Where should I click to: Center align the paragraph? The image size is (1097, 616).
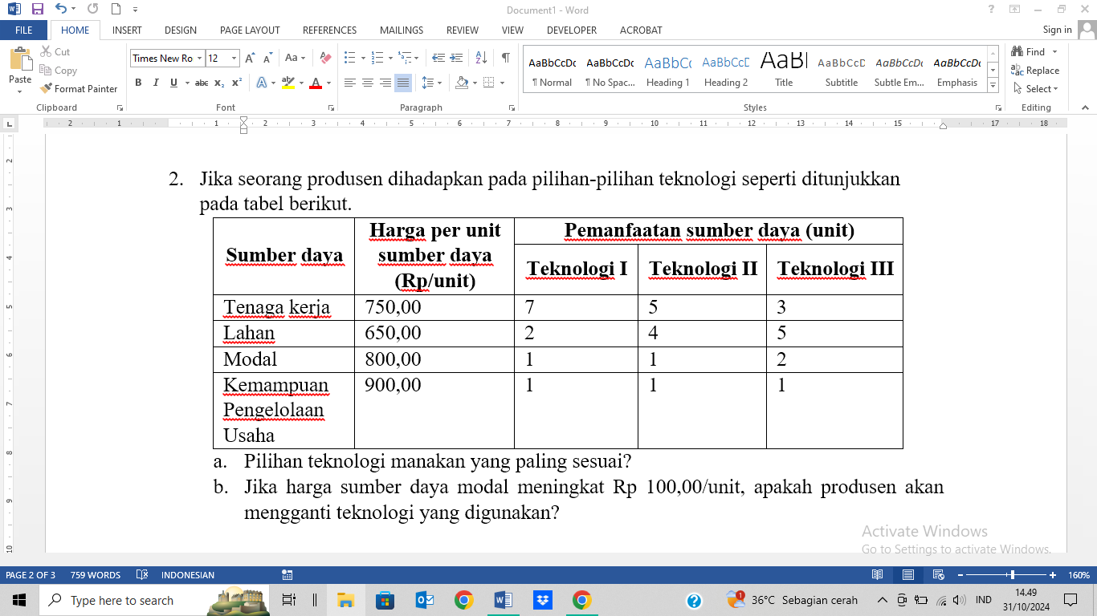tap(368, 83)
